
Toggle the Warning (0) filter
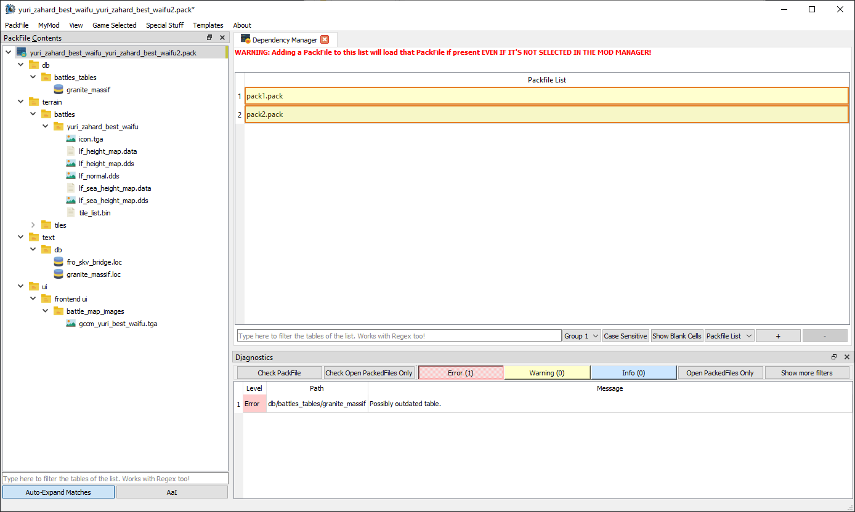(547, 373)
